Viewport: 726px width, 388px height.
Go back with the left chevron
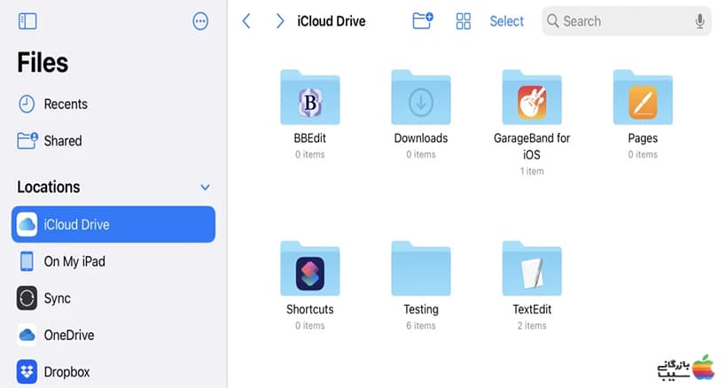click(246, 20)
